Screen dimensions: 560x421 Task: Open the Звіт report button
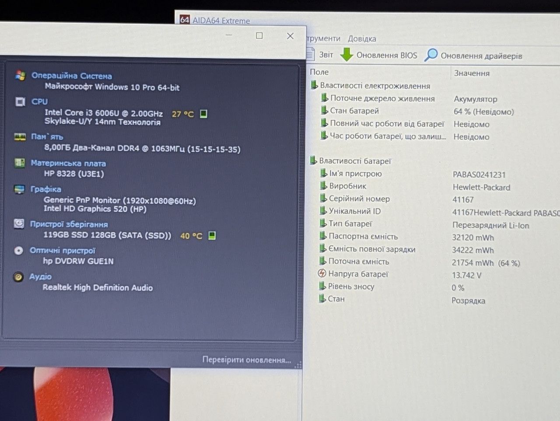(320, 55)
